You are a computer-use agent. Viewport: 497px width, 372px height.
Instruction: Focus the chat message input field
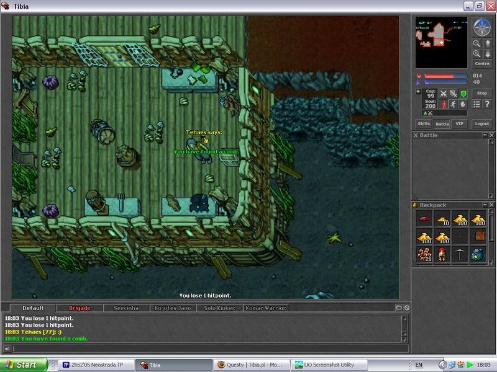coord(210,349)
